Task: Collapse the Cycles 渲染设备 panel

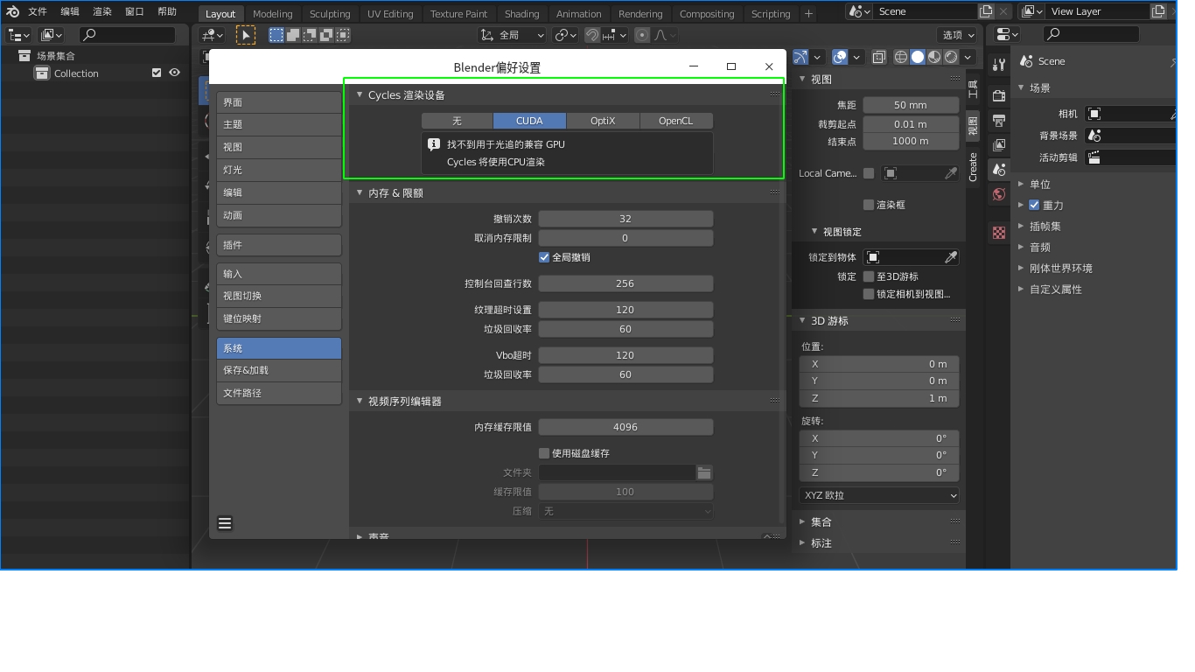Action: (x=360, y=94)
